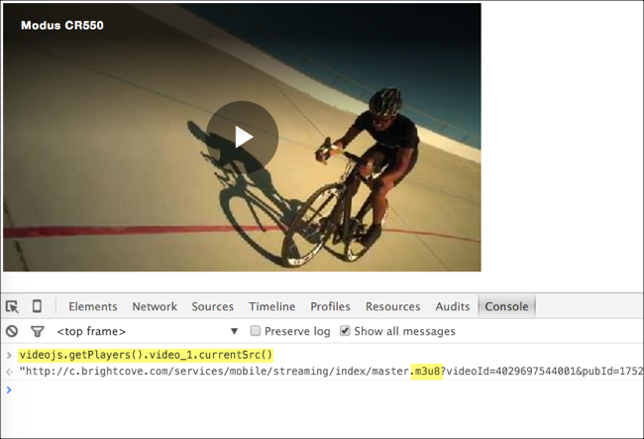Uncheck Show all messages checkbox

point(345,331)
